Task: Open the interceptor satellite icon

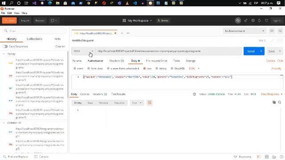Action: (x=245, y=20)
